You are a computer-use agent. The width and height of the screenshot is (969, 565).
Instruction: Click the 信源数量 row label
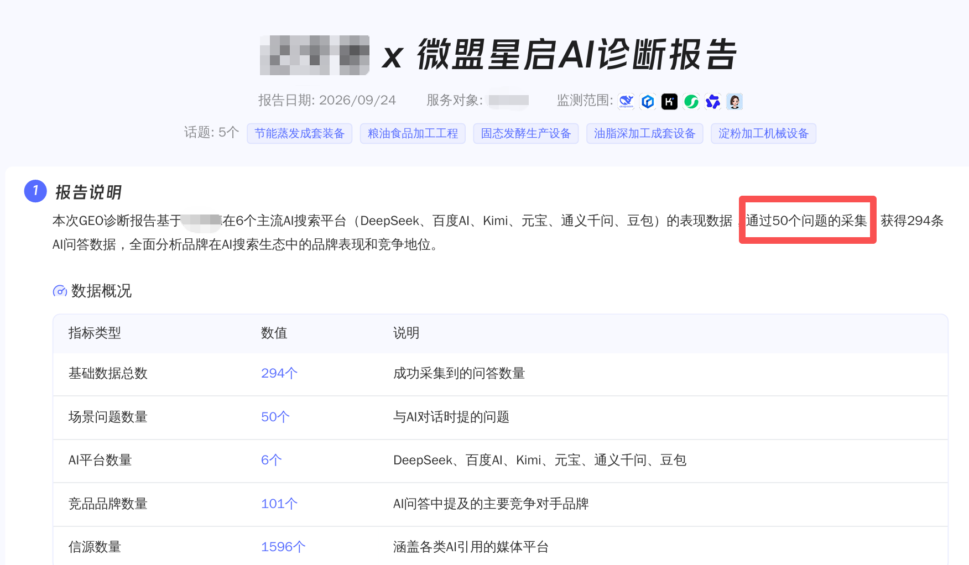coord(95,547)
